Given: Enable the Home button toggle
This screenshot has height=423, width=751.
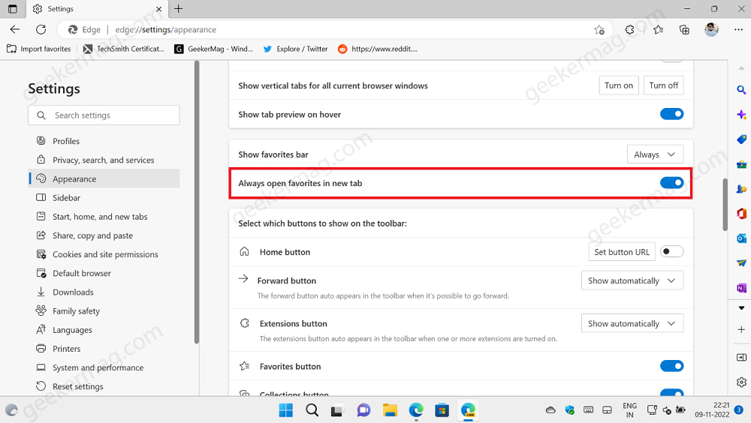Looking at the screenshot, I should 671,251.
